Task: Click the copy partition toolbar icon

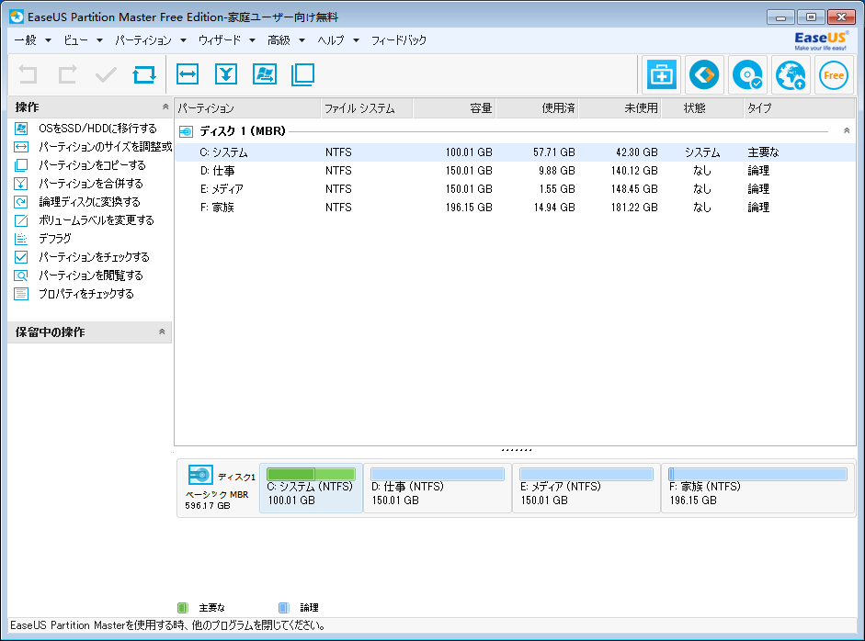Action: pos(302,74)
